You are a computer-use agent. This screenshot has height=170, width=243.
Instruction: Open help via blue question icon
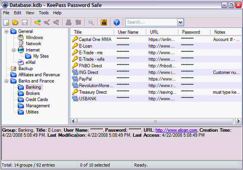point(117,23)
